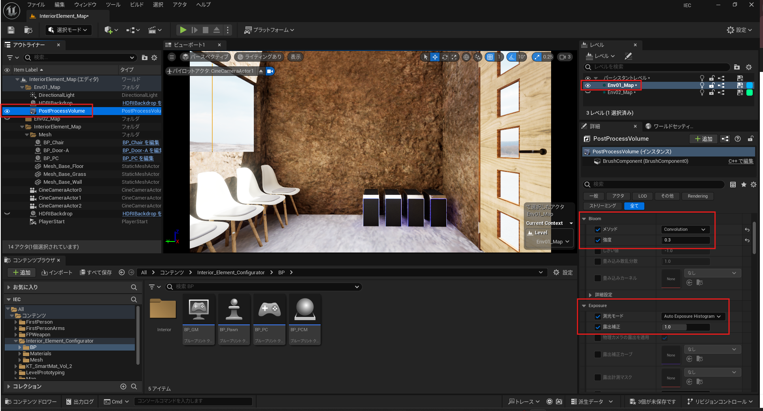Select the rotate gizmo tool in viewport

445,57
